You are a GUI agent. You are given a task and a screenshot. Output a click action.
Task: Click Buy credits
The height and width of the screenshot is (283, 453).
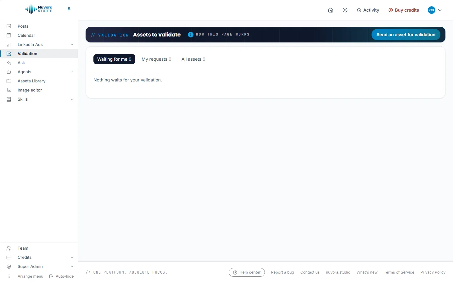(x=404, y=10)
